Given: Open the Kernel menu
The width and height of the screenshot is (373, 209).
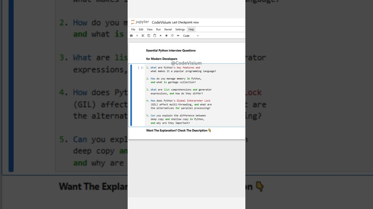Looking at the screenshot, I should tap(168, 29).
